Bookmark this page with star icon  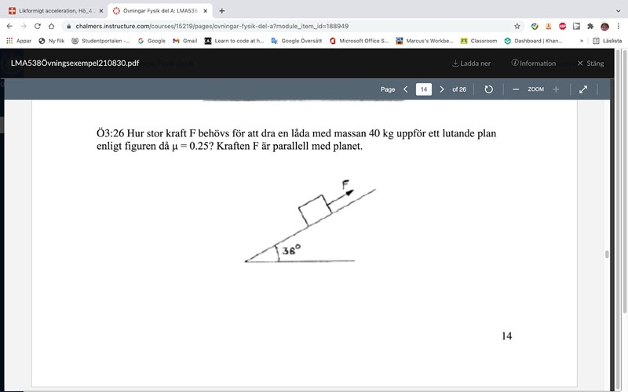click(517, 26)
